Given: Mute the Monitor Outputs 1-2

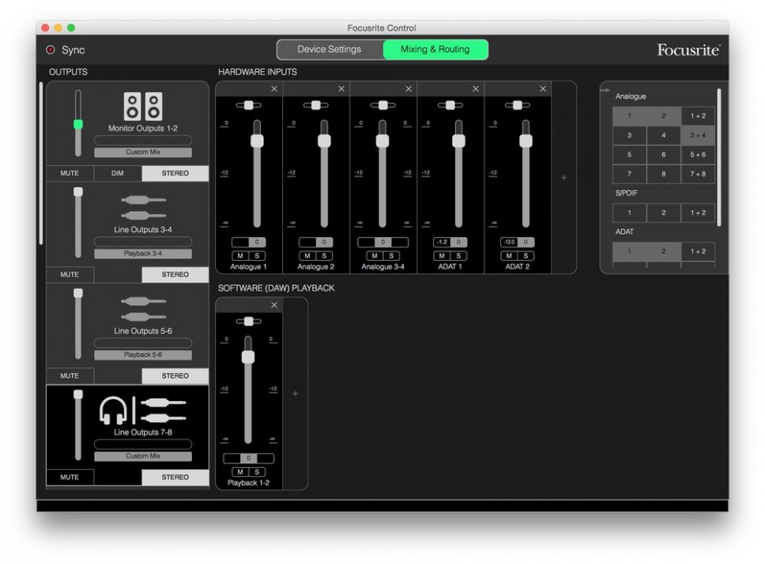Looking at the screenshot, I should pyautogui.click(x=70, y=174).
